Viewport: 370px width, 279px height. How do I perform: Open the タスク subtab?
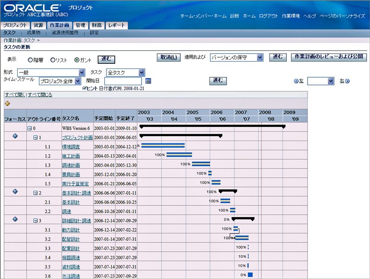(x=9, y=33)
